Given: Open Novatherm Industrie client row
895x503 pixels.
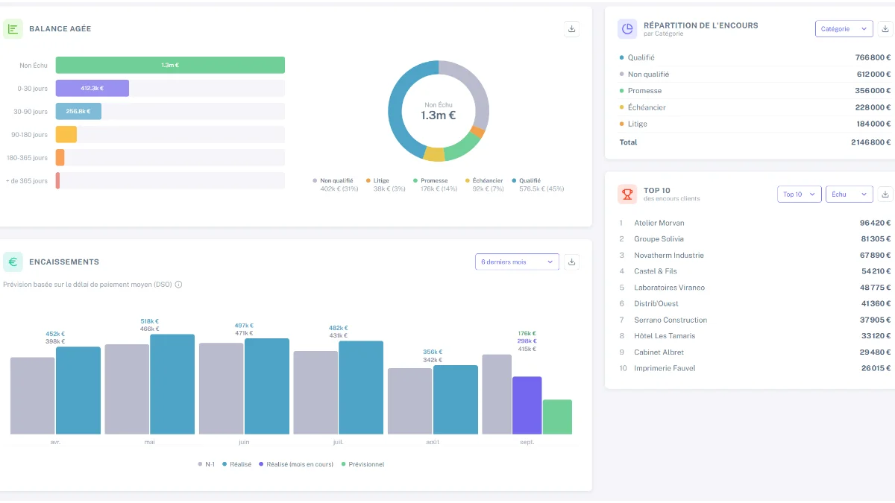Looking at the screenshot, I should point(755,255).
